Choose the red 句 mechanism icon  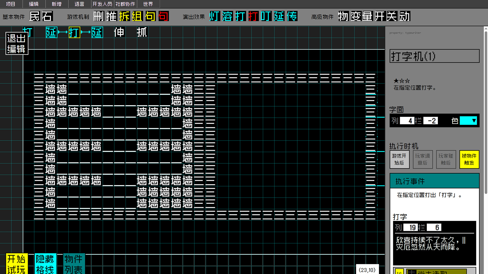click(163, 16)
